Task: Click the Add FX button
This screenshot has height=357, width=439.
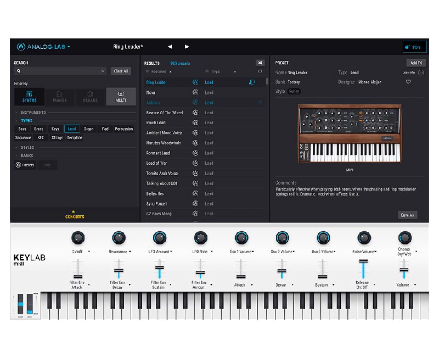Action: click(x=416, y=63)
